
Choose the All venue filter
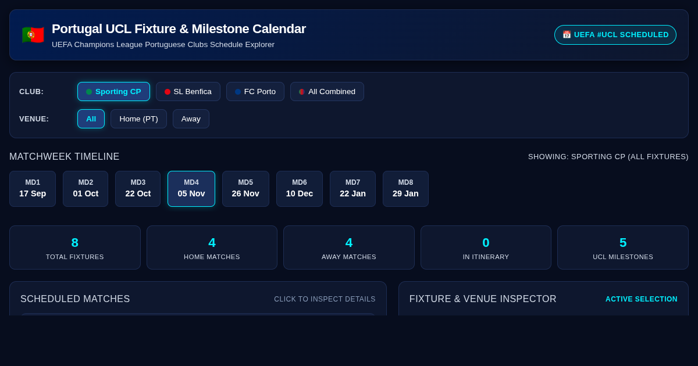[x=91, y=119]
